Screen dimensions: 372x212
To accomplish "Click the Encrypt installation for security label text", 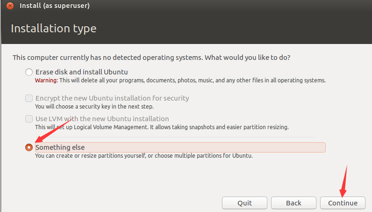I will (x=112, y=98).
